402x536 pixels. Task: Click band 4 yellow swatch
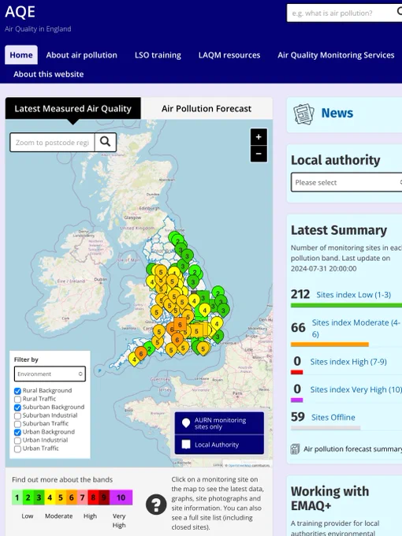coord(50,497)
